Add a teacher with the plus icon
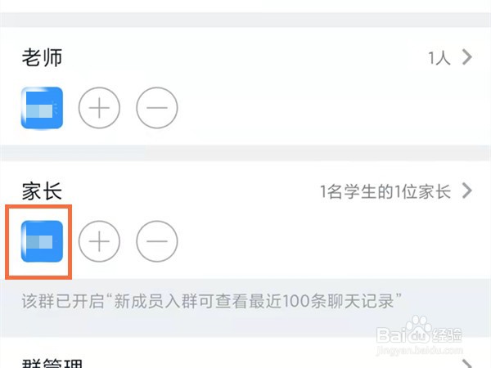This screenshot has width=491, height=368. (x=99, y=108)
